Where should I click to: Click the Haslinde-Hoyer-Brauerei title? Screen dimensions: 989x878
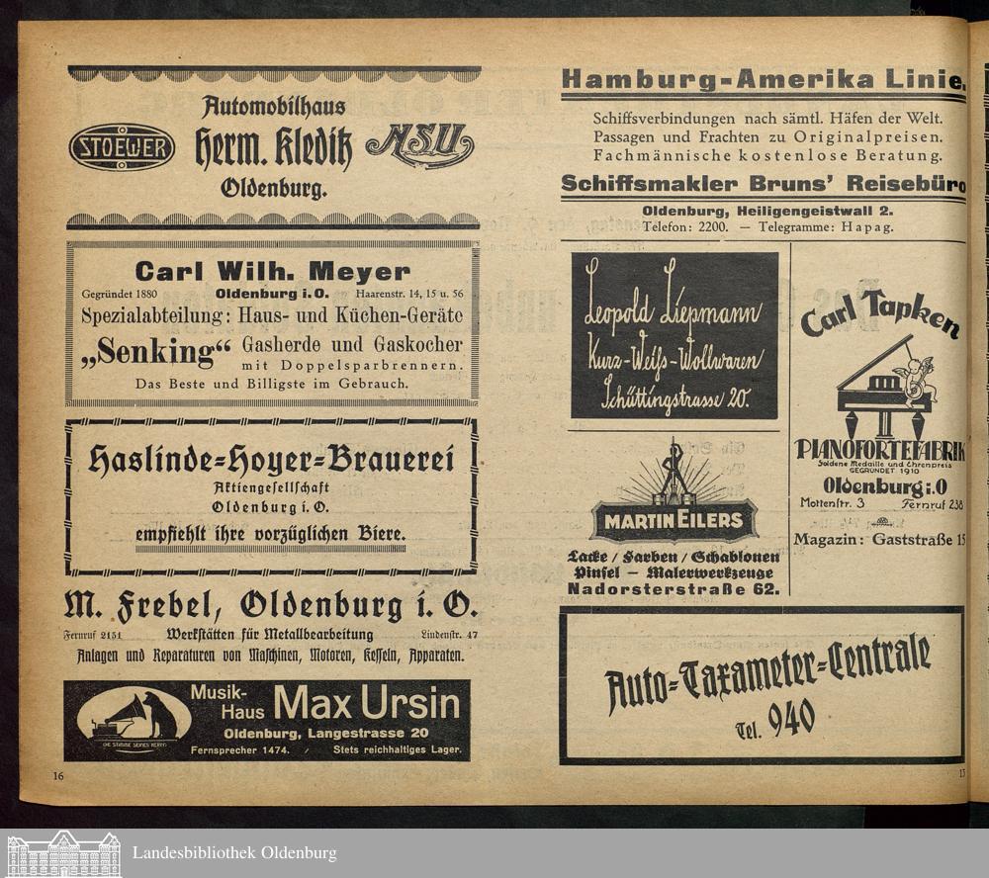click(271, 460)
